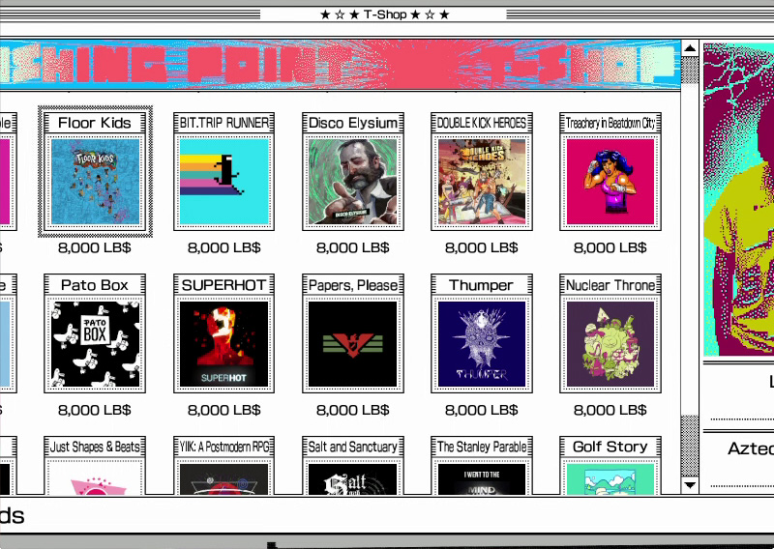774x549 pixels.
Task: Click the 8,000 LB$ price under SUPERHOT
Action: coord(224,410)
